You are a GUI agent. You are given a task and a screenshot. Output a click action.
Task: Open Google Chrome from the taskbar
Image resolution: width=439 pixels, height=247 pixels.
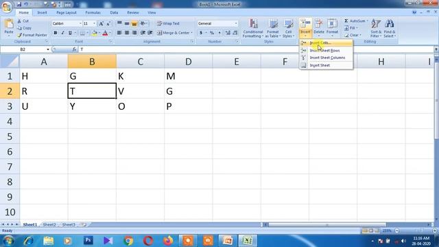(x=128, y=241)
